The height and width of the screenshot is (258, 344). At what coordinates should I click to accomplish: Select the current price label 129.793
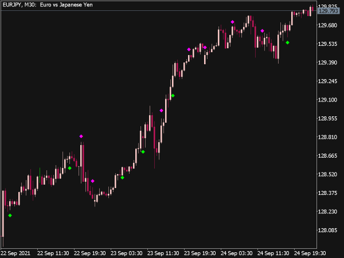tap(328, 11)
